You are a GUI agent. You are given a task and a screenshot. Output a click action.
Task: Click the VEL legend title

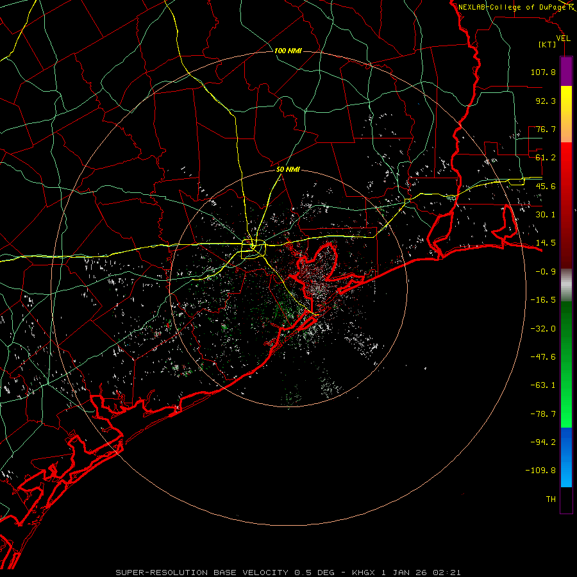pyautogui.click(x=563, y=38)
